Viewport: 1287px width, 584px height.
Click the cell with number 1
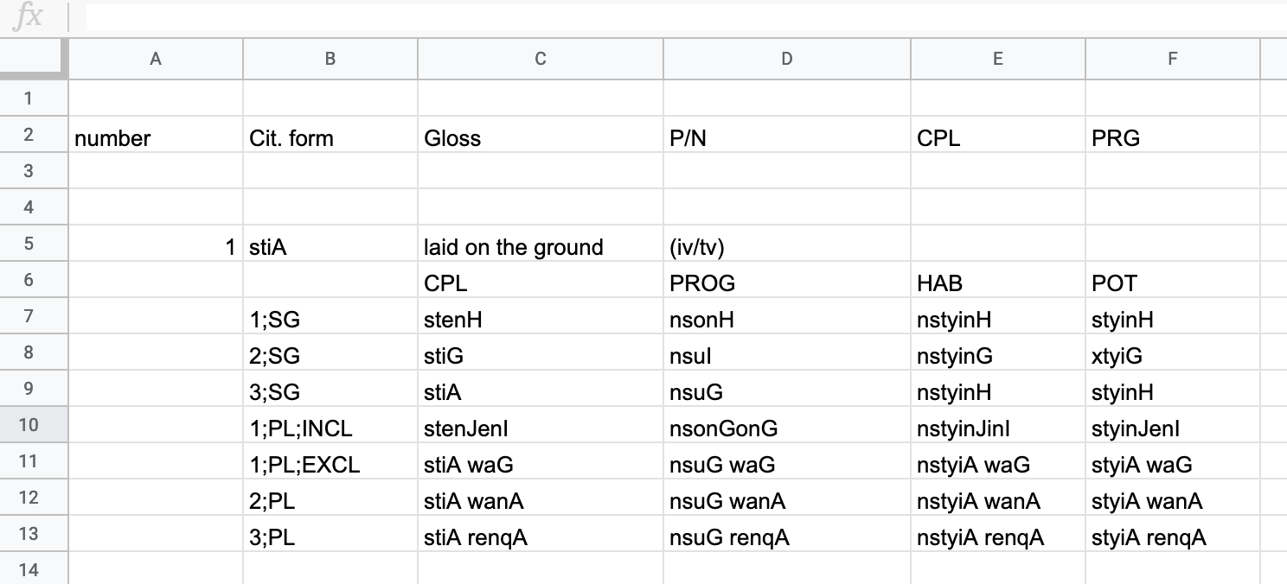[x=156, y=247]
